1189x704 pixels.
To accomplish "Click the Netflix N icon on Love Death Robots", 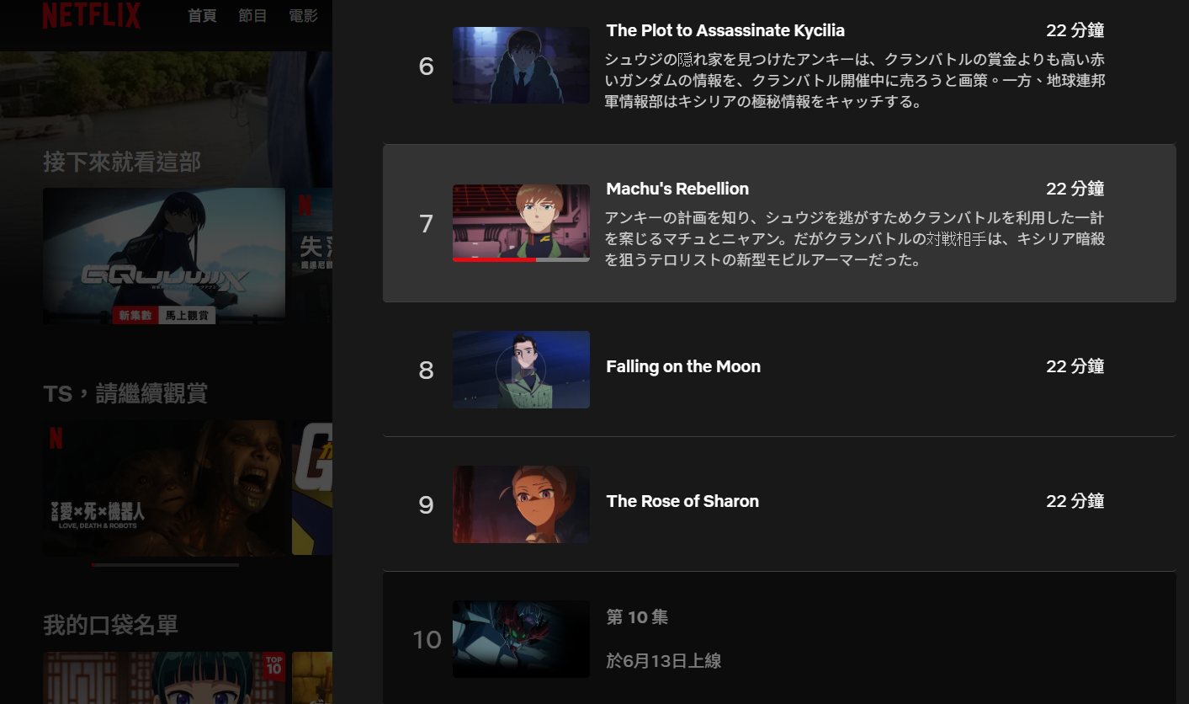I will point(56,438).
